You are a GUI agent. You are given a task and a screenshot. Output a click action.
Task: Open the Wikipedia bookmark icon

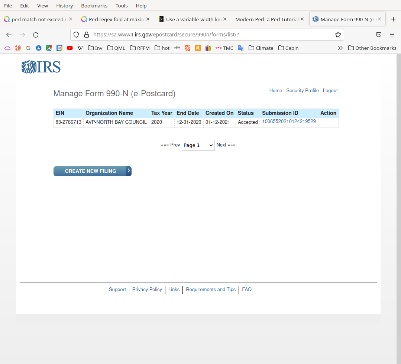(x=80, y=48)
